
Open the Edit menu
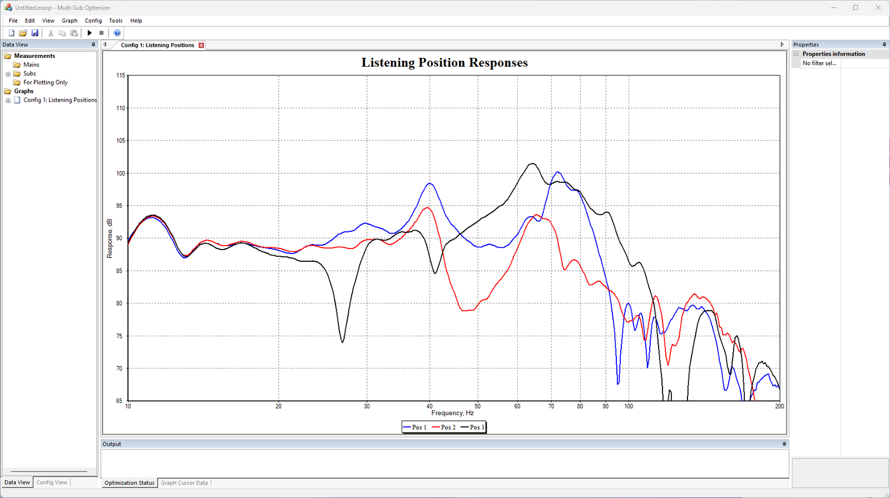click(30, 21)
